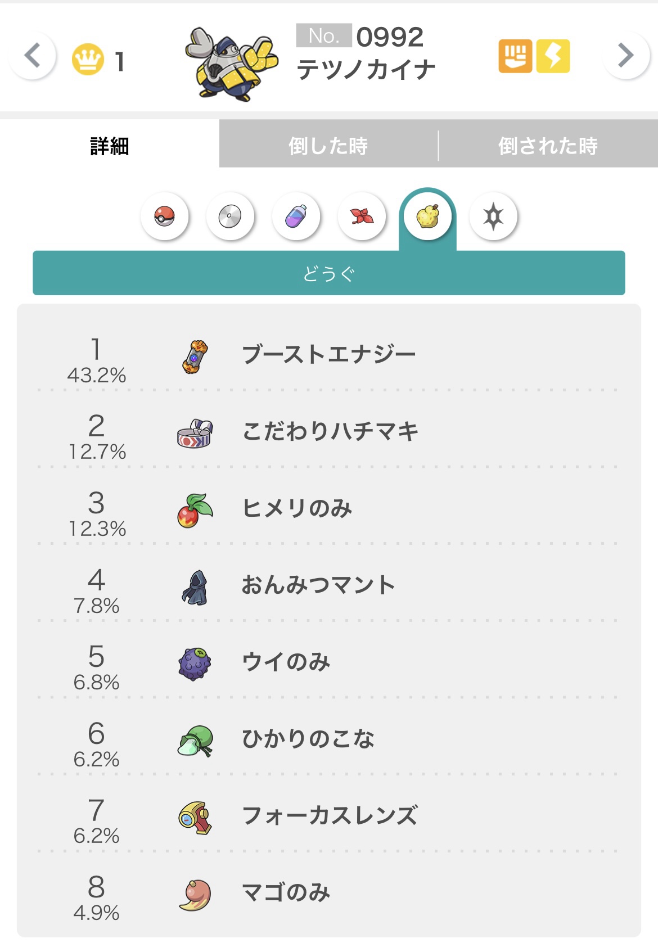The width and height of the screenshot is (658, 943).
Task: Go to the previous Pokémon with left chevron
Action: 33,56
